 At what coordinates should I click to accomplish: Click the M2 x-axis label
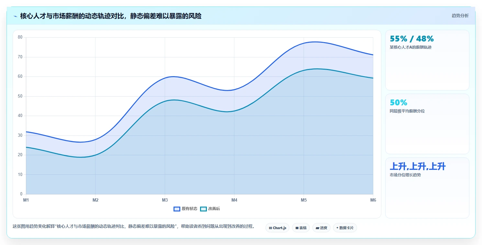pos(95,200)
